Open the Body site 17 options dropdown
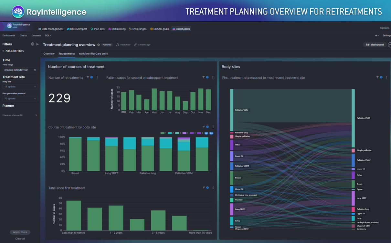 click(x=20, y=87)
